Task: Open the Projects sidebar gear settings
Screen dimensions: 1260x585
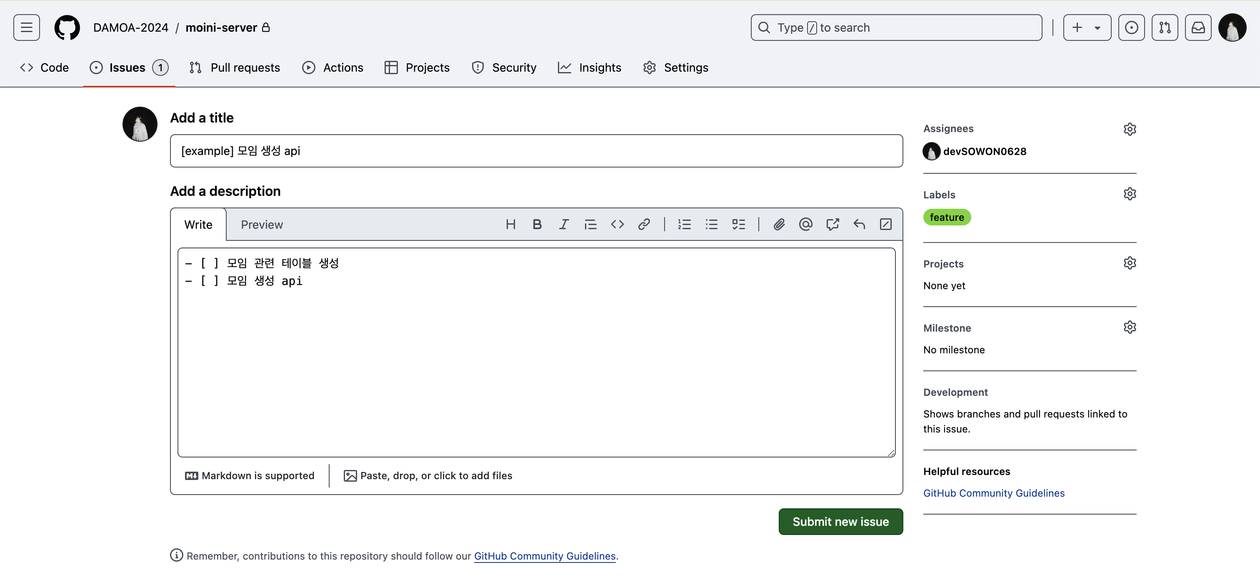Action: pos(1130,262)
